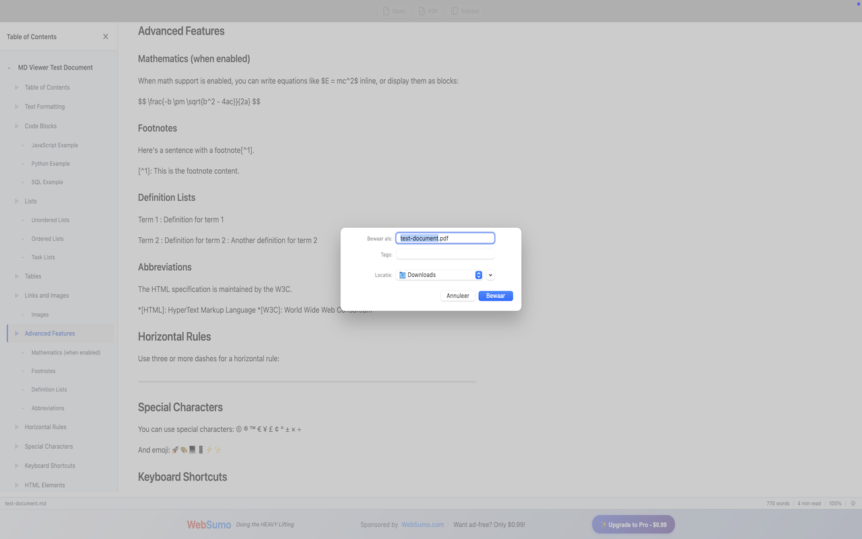Open the Locatie Downloads dropdown
This screenshot has width=862, height=539.
(439, 275)
